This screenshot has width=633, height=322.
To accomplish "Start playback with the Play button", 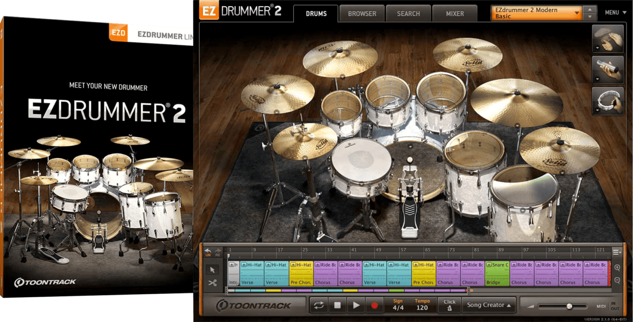I will point(356,305).
